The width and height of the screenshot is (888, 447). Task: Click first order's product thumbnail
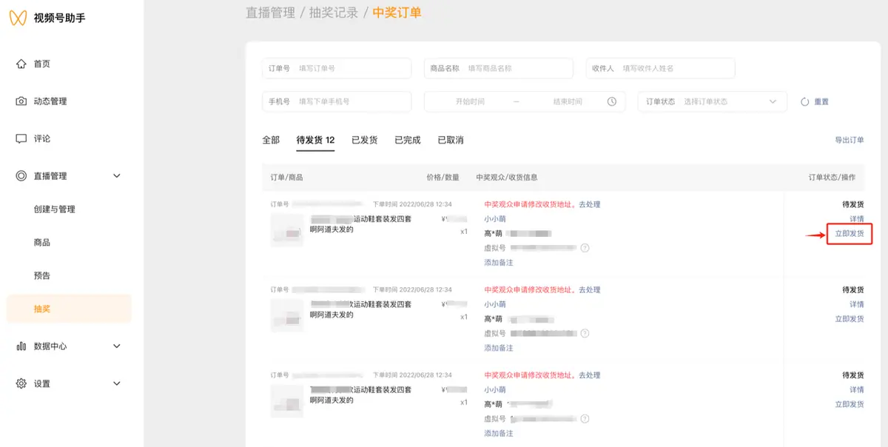point(287,230)
